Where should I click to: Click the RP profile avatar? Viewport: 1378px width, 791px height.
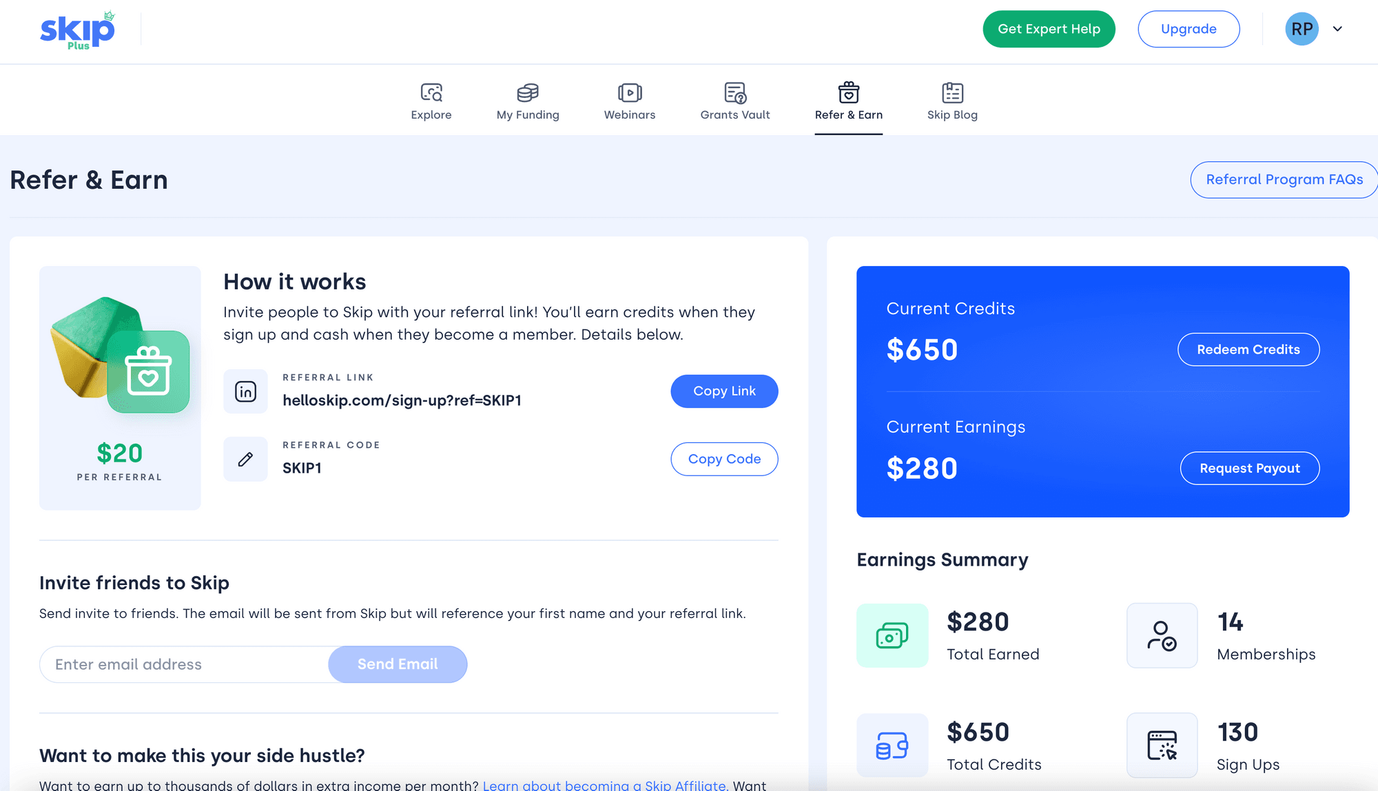[x=1302, y=29]
